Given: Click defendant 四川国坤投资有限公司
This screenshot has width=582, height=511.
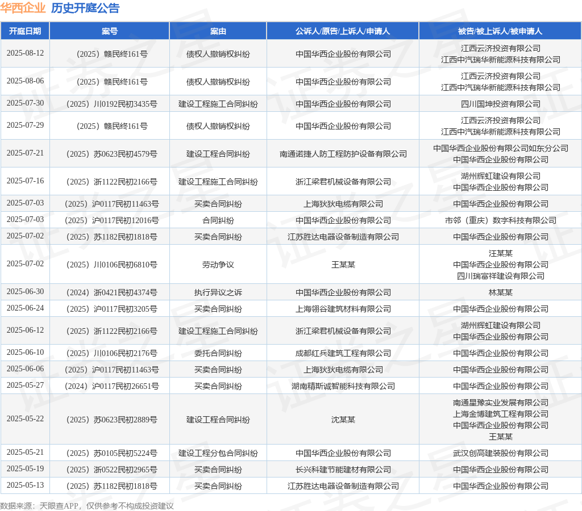Looking at the screenshot, I should tap(500, 104).
